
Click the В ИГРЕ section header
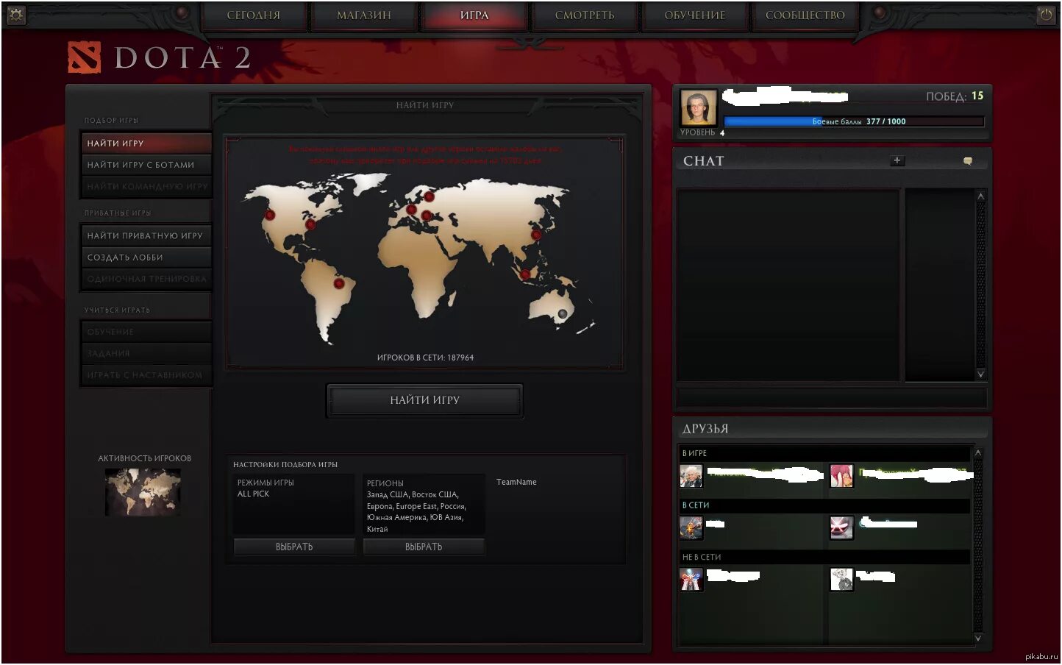tap(824, 453)
